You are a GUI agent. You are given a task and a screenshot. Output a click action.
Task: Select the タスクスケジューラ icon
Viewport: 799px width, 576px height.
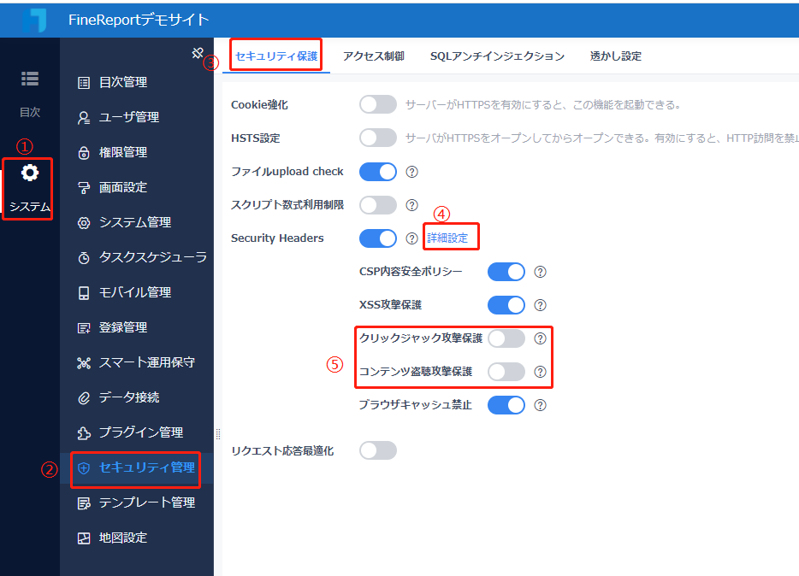(129, 256)
